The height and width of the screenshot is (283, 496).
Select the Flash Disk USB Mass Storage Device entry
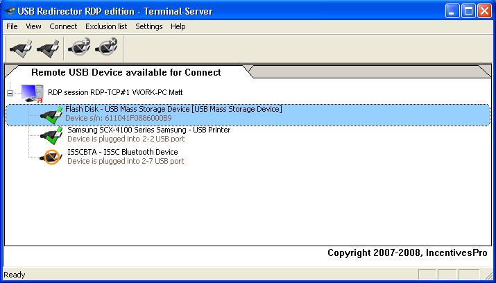point(248,114)
